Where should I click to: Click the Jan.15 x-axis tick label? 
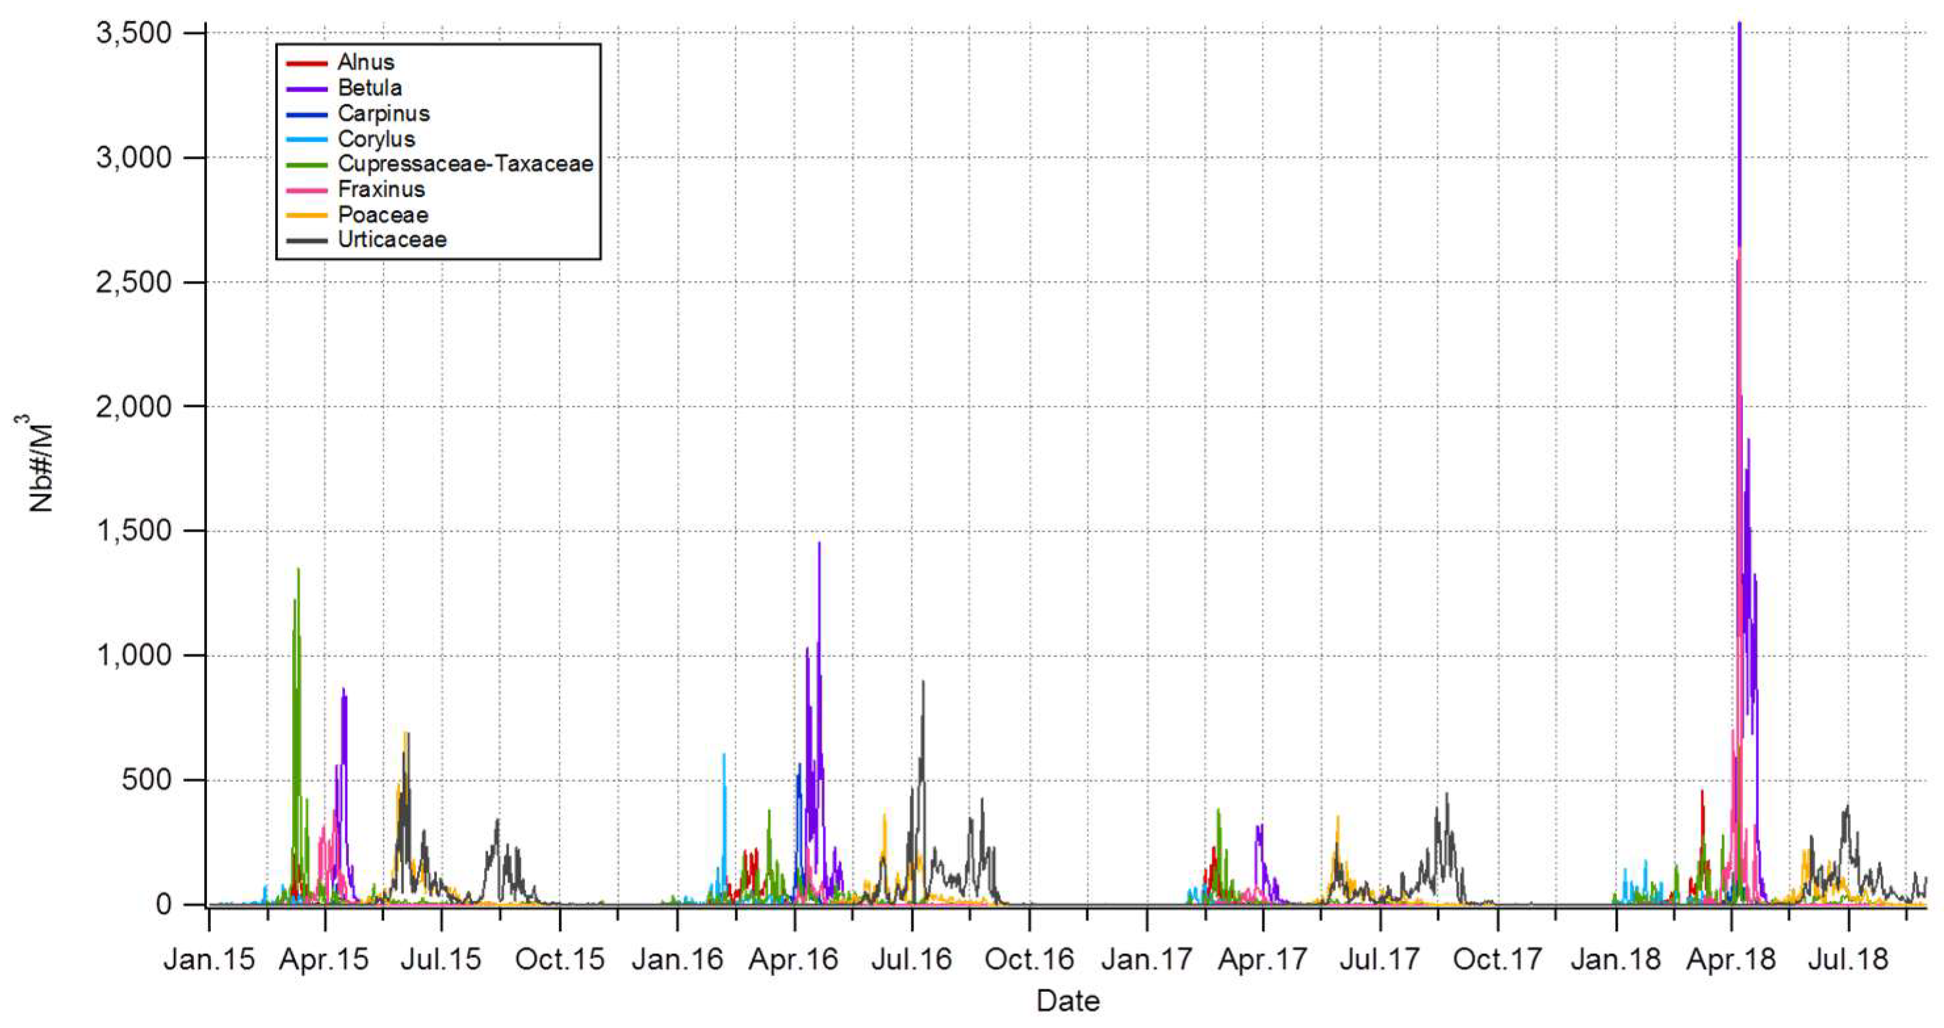coord(209,959)
